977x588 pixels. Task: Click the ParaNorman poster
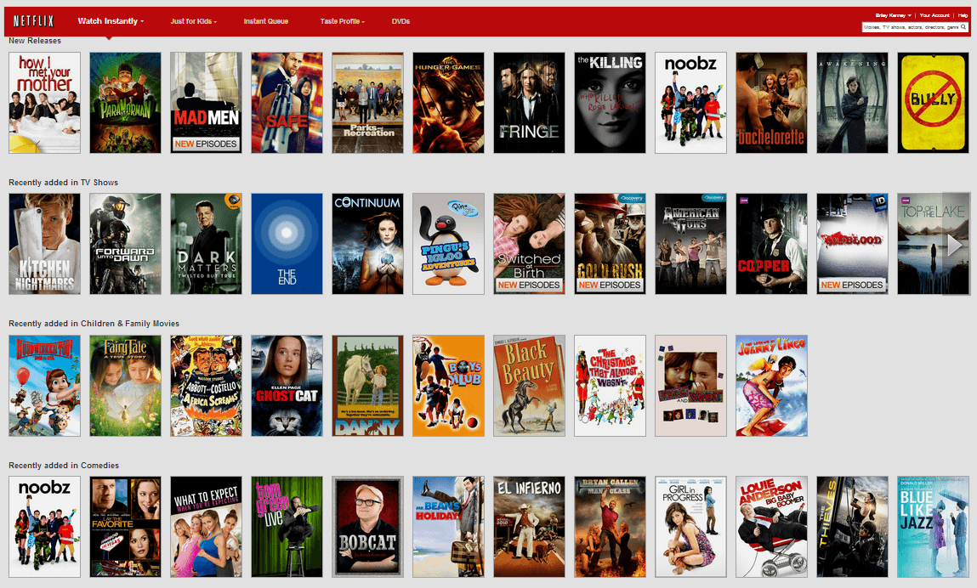[x=125, y=102]
